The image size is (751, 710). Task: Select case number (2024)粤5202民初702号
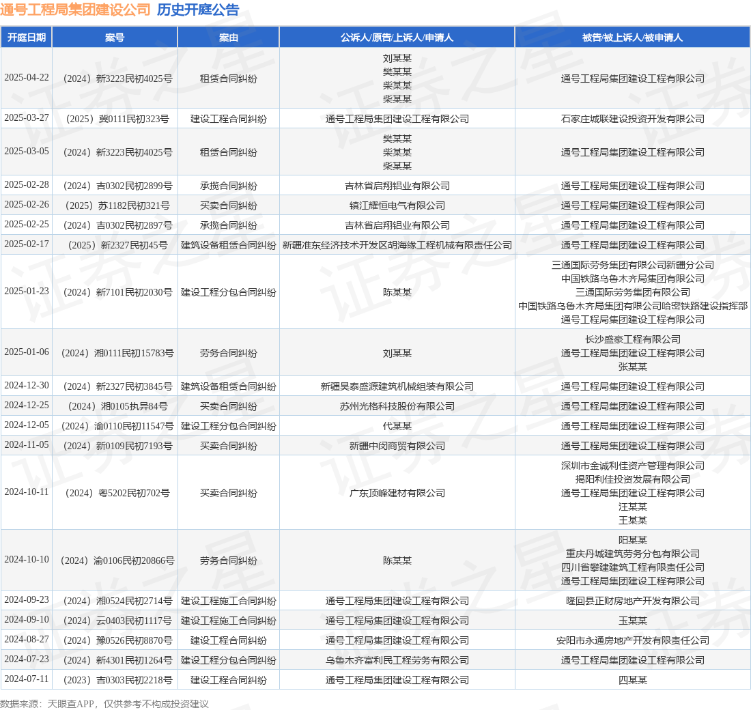pyautogui.click(x=117, y=493)
